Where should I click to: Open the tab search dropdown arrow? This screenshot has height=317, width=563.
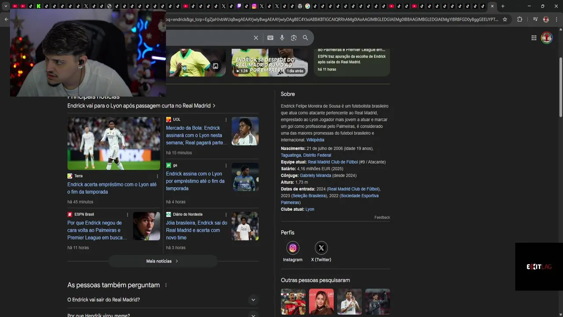[x=6, y=6]
